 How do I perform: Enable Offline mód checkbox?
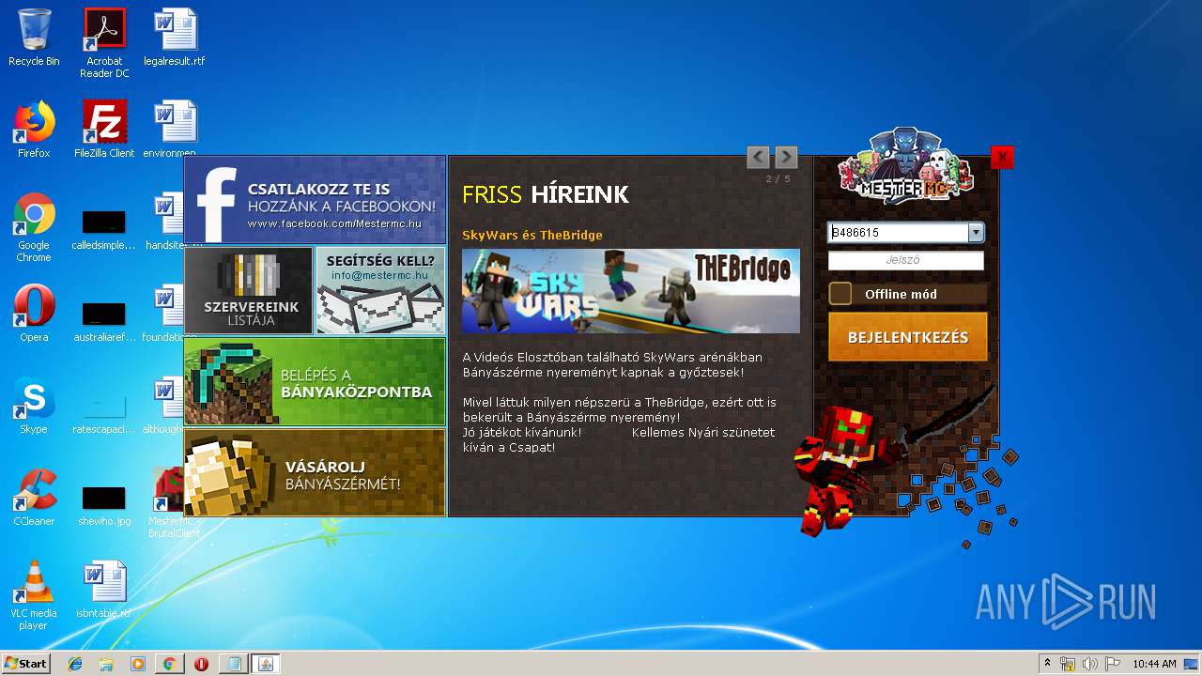(840, 294)
